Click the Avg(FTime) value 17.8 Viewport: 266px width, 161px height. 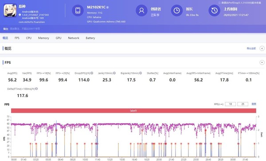click(x=224, y=80)
